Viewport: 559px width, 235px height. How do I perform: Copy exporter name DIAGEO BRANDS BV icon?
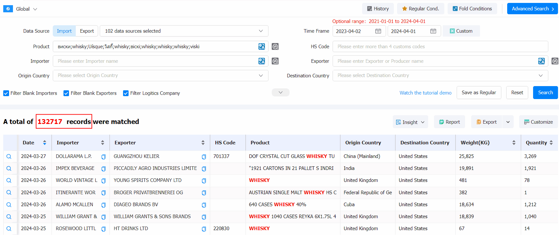[x=204, y=205]
